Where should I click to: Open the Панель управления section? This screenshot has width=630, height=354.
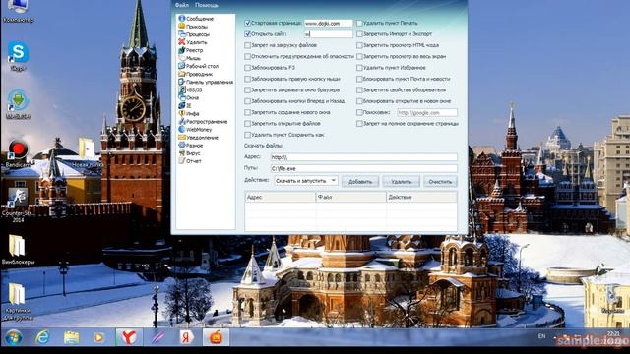coord(206,82)
